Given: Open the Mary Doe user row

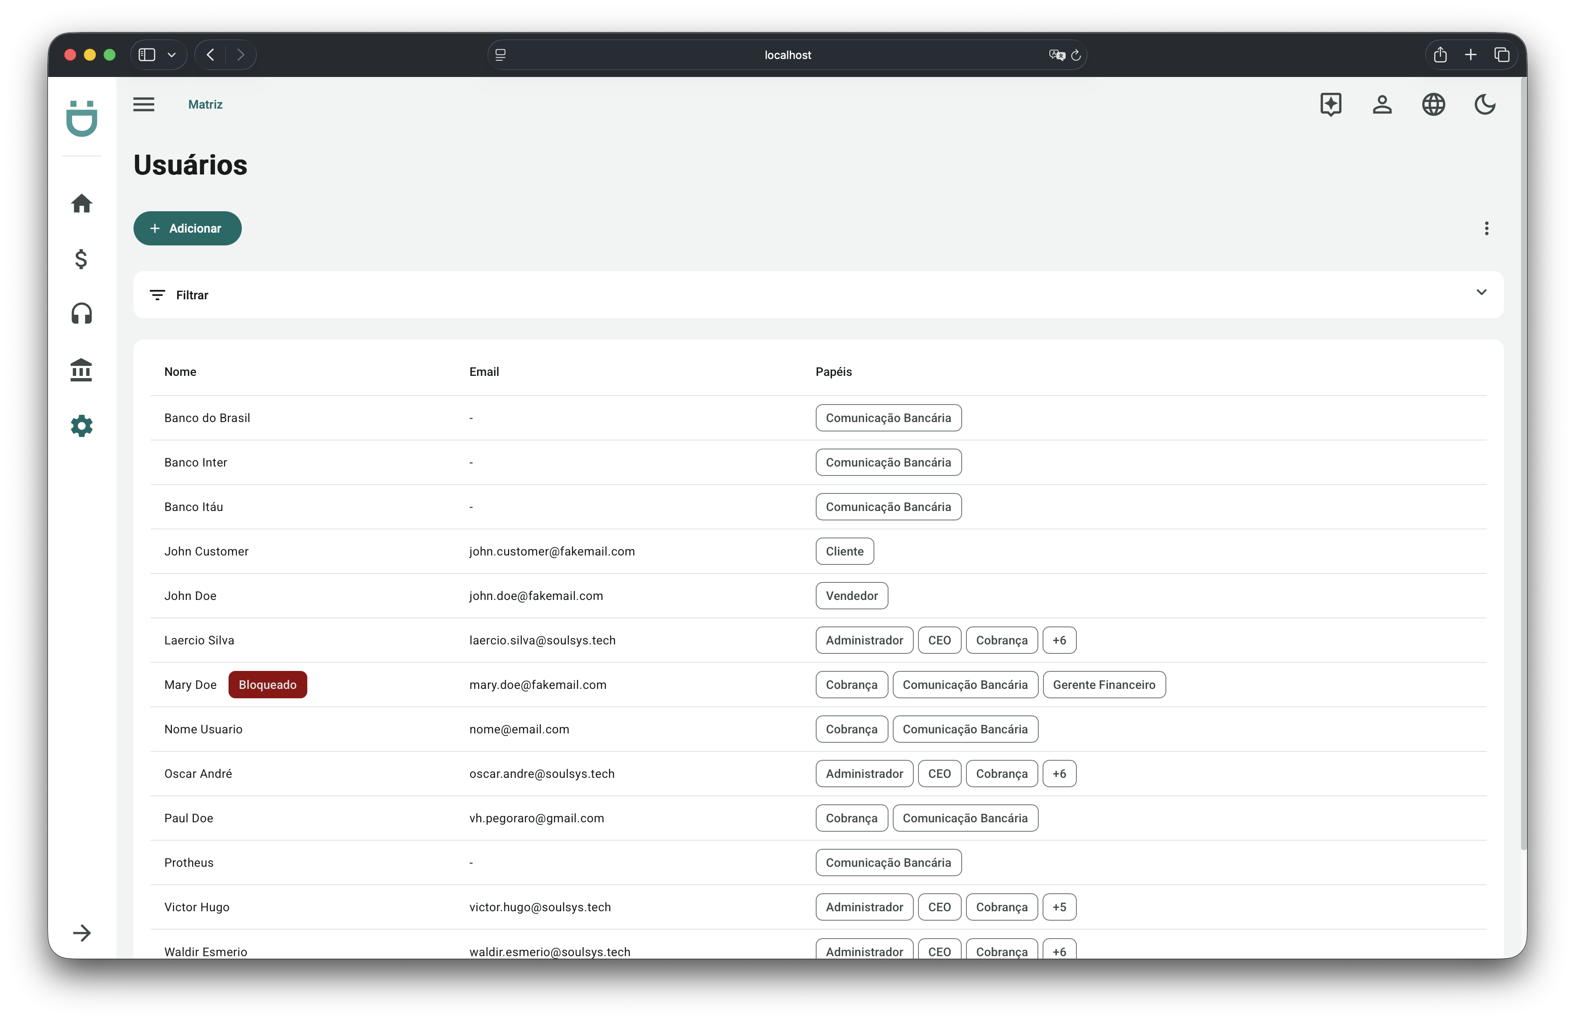Looking at the screenshot, I should click(190, 685).
